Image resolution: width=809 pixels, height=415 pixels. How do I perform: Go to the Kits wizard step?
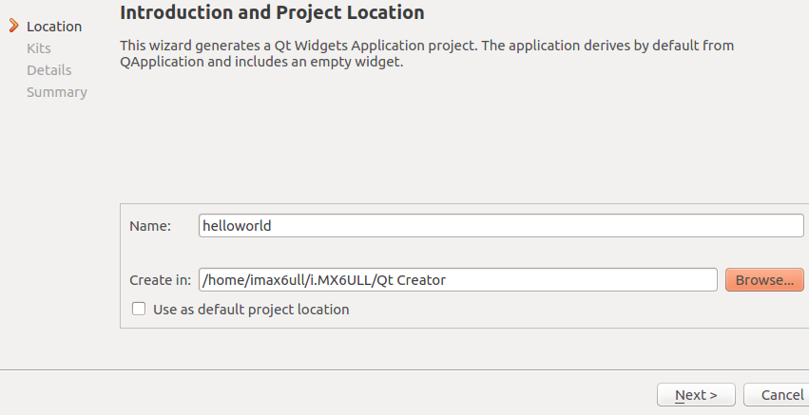39,48
